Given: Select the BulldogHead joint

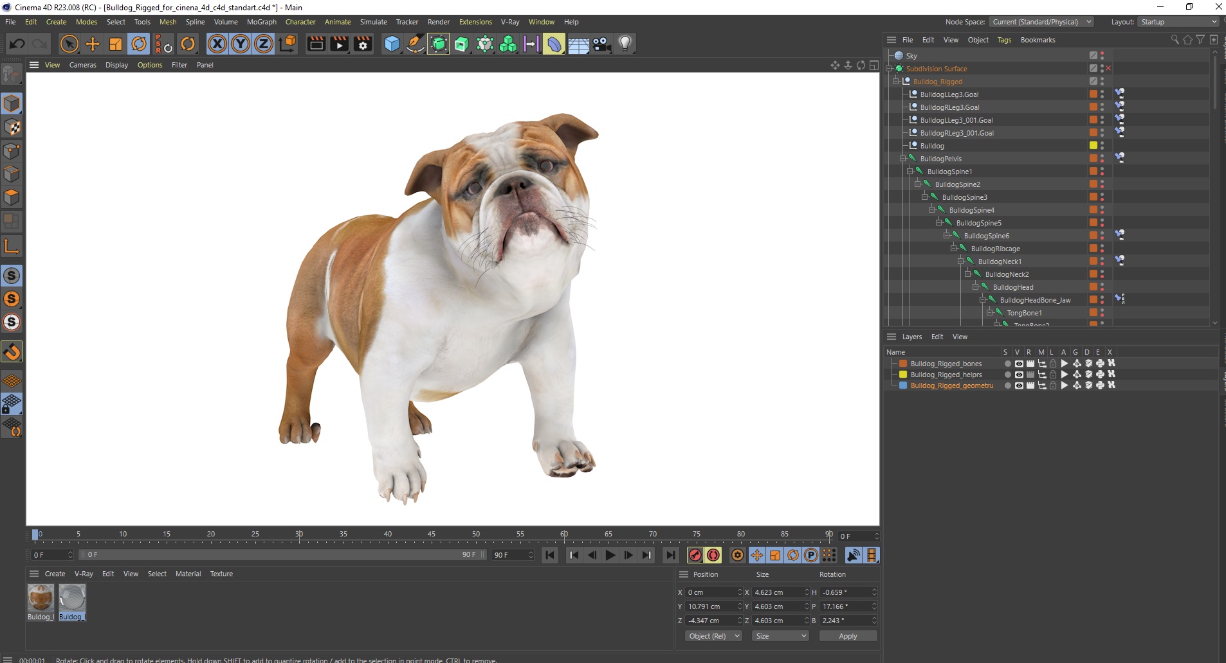Looking at the screenshot, I should pos(1013,287).
